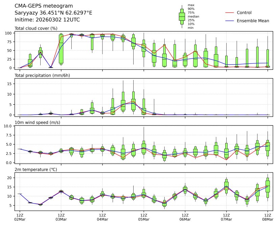
Task: Click the Saryyazy coordinates text
Action: point(53,13)
